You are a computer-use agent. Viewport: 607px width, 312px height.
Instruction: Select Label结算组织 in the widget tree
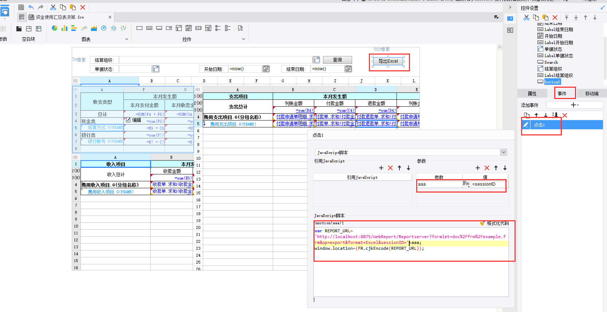click(x=559, y=75)
